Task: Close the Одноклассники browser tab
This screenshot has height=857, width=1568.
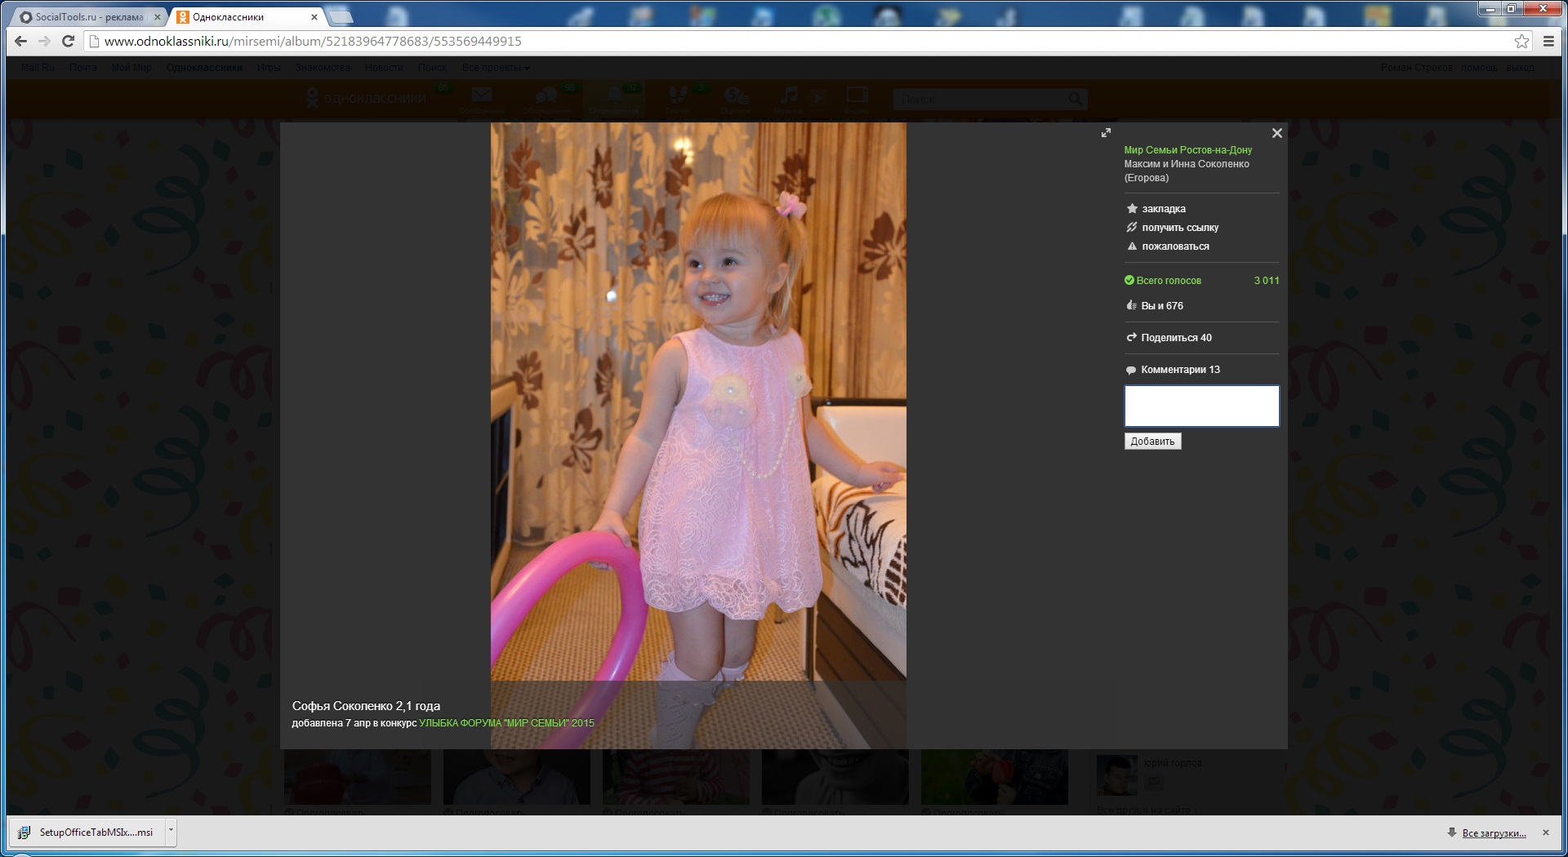Action: click(314, 16)
